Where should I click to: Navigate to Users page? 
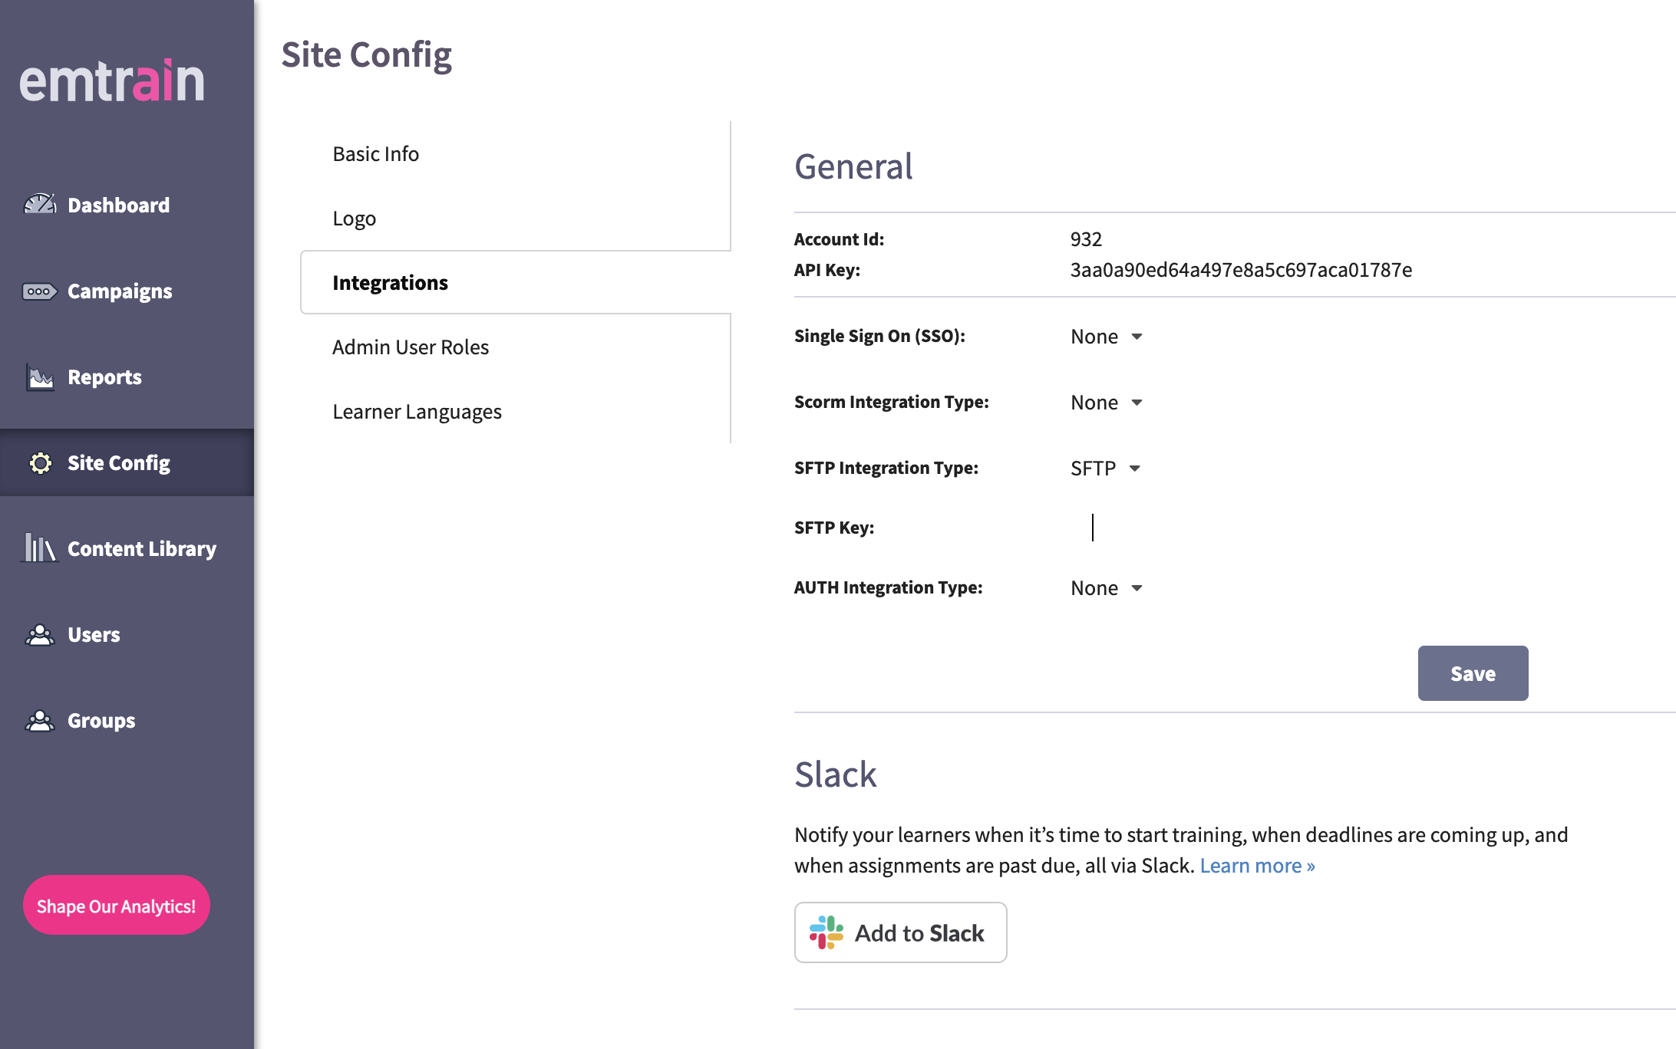tap(127, 635)
